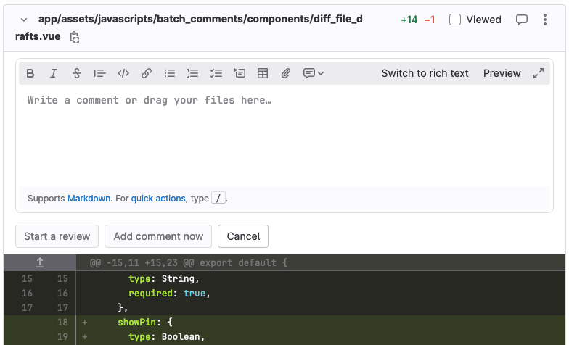Apply italic formatting
The width and height of the screenshot is (569, 345).
[x=54, y=73]
